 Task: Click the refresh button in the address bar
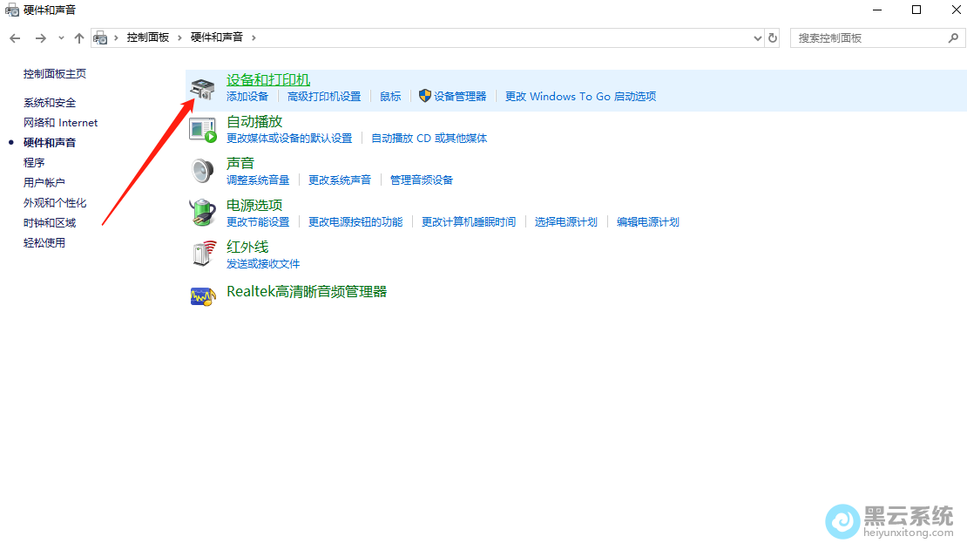pos(773,38)
